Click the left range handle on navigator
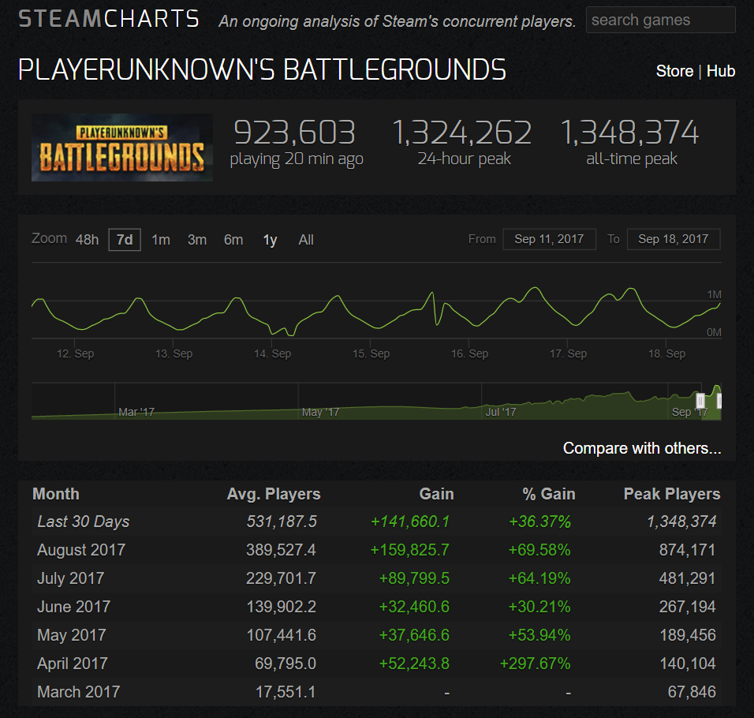The image size is (754, 718). point(700,401)
